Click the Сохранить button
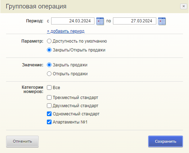189x153 pixels. pos(166,141)
